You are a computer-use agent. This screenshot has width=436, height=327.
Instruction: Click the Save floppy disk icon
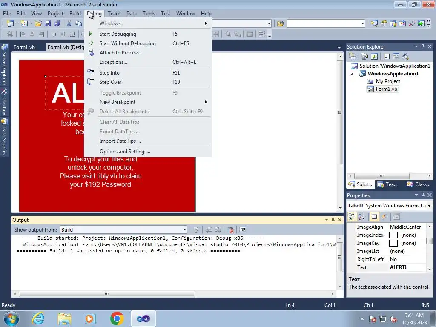point(48,24)
